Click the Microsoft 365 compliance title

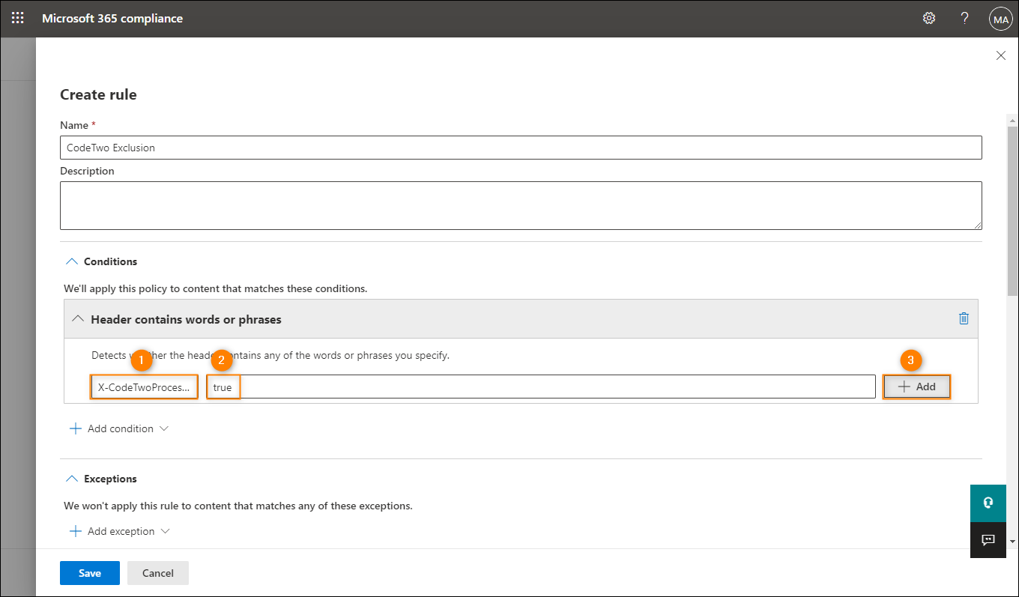(x=112, y=18)
